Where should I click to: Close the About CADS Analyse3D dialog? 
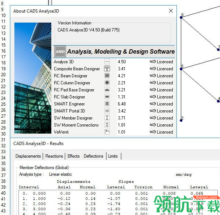[x=171, y=11]
